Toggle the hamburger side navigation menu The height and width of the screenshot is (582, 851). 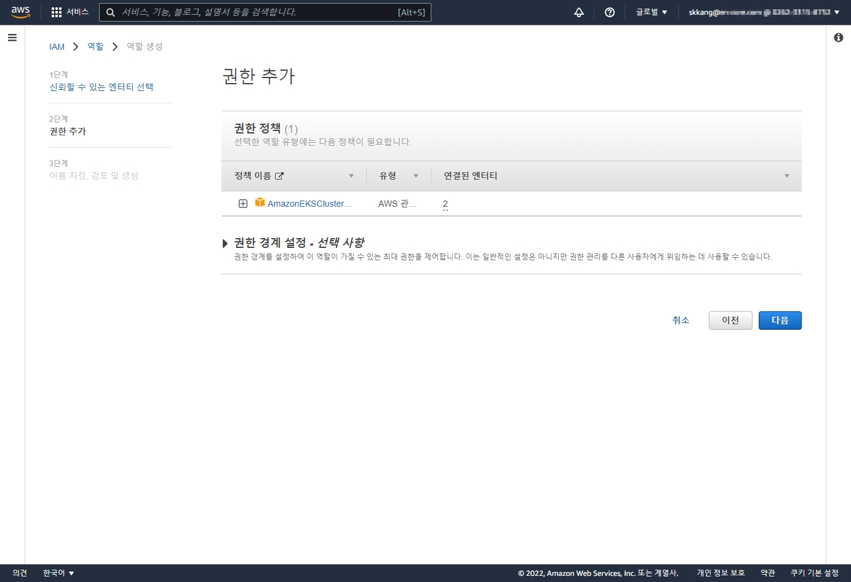coord(12,38)
